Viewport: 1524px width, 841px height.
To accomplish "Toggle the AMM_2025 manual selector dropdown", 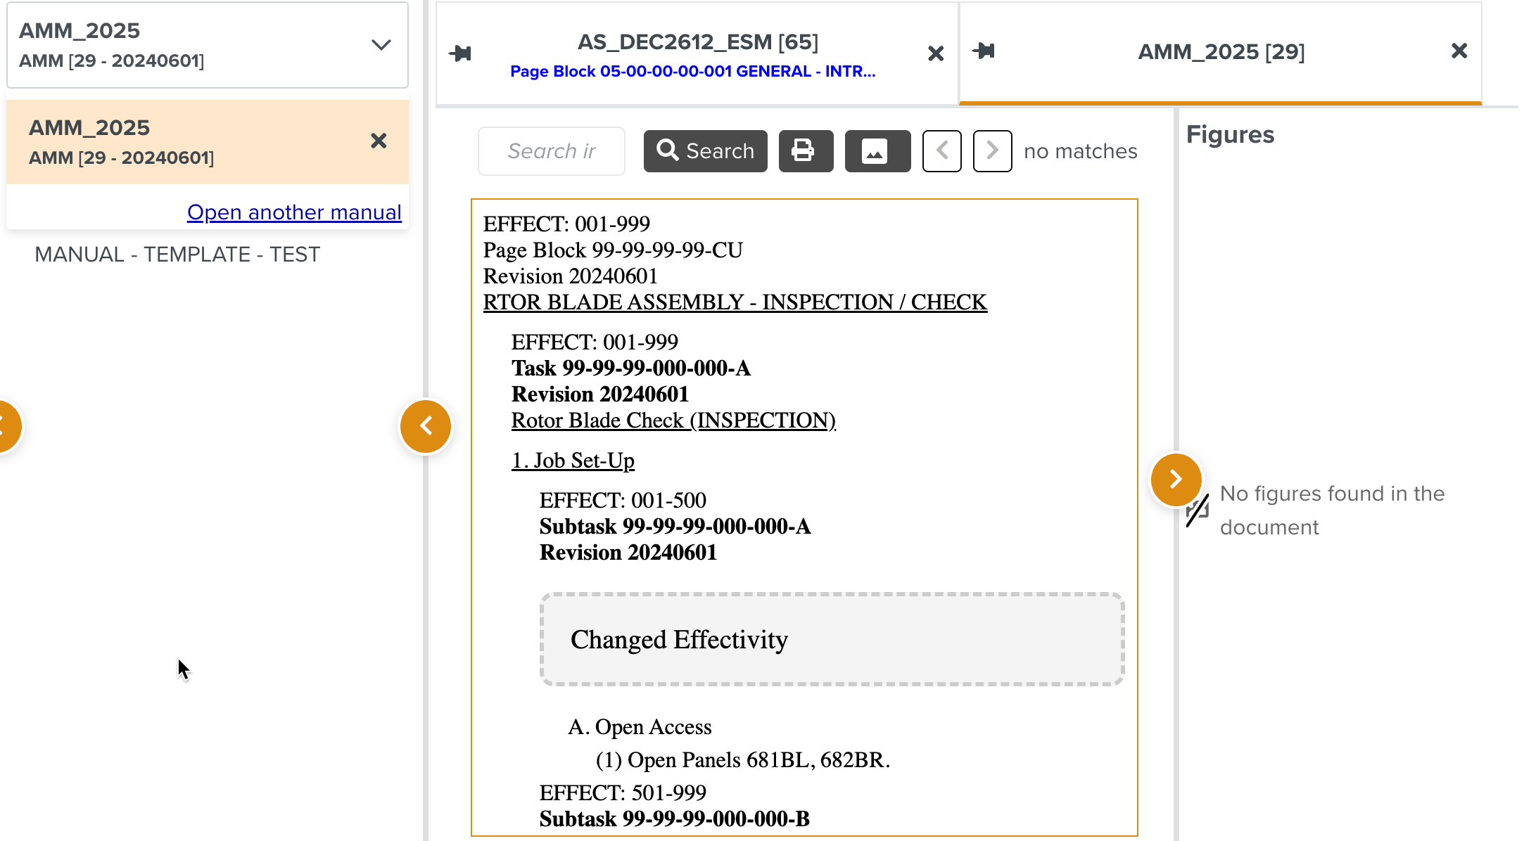I will click(381, 45).
